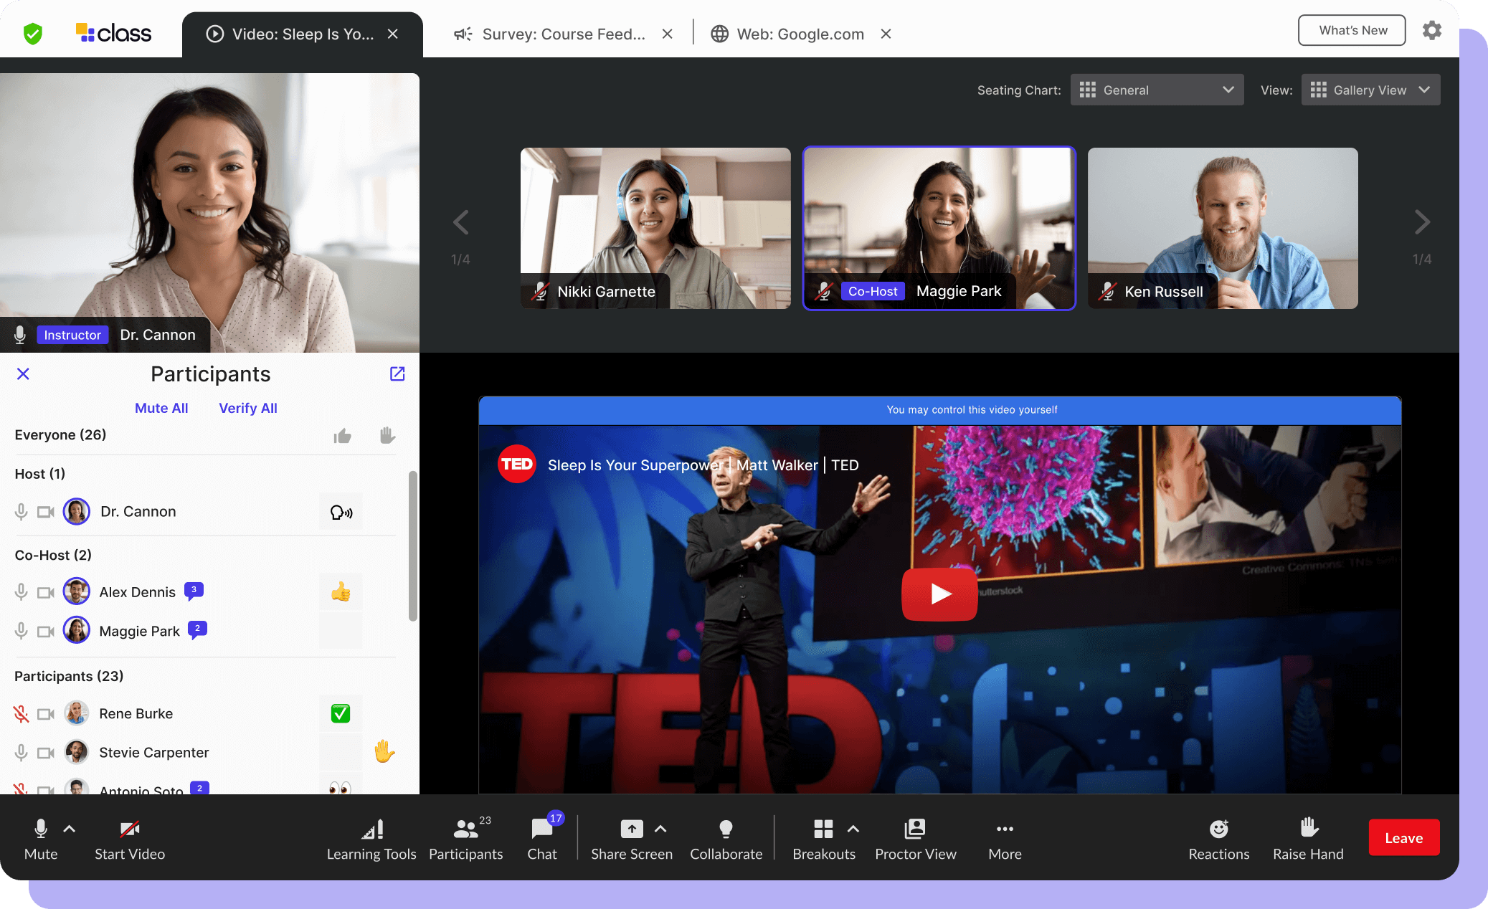Click the TED channel logo in video
Viewport: 1488px width, 909px height.
516,465
